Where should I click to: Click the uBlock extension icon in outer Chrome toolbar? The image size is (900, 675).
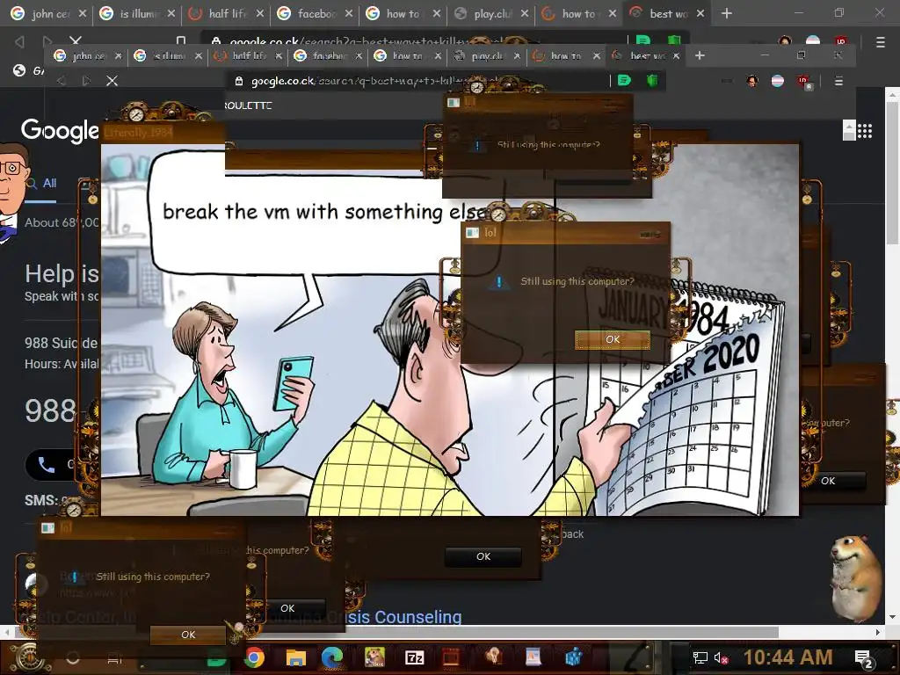(x=841, y=41)
